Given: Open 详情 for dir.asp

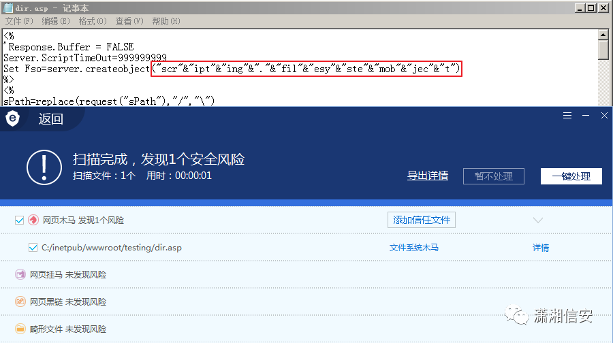Looking at the screenshot, I should tap(541, 247).
